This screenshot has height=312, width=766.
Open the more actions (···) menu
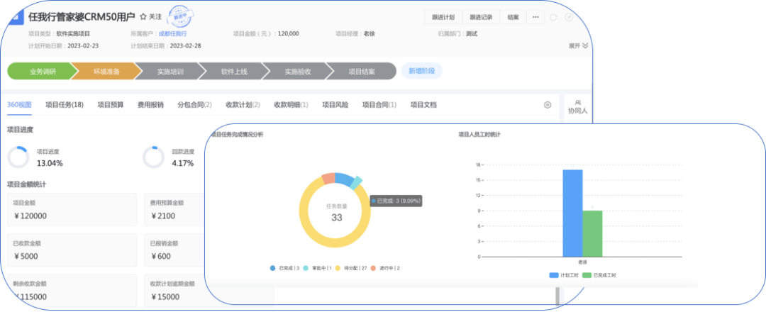(535, 16)
